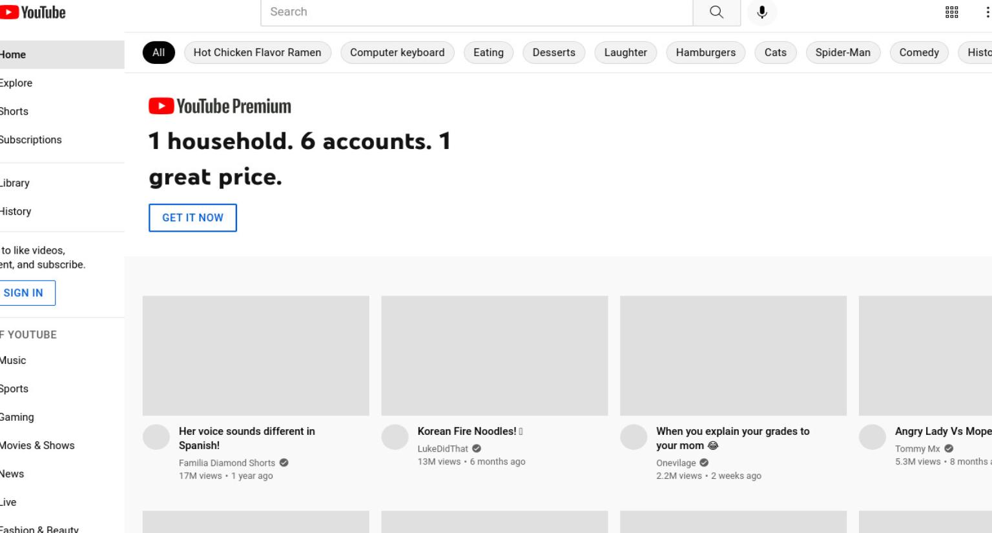Open Onevilage channel avatar
Viewport: 992px width, 533px height.
click(x=634, y=437)
